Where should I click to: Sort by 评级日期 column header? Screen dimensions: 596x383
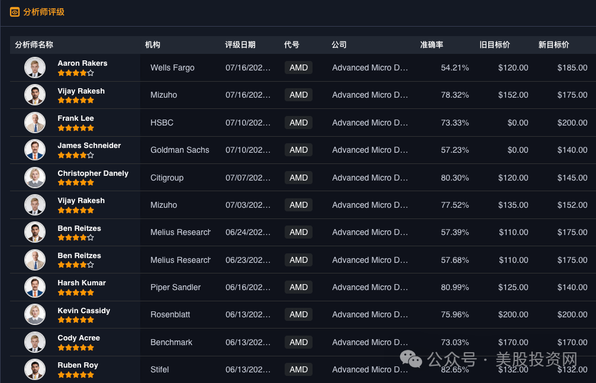[x=240, y=45]
